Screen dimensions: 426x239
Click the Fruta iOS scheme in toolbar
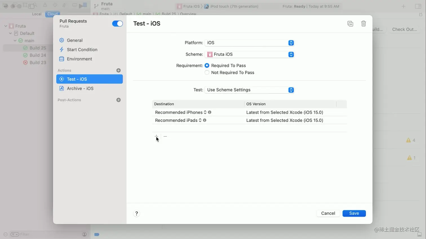(188, 6)
